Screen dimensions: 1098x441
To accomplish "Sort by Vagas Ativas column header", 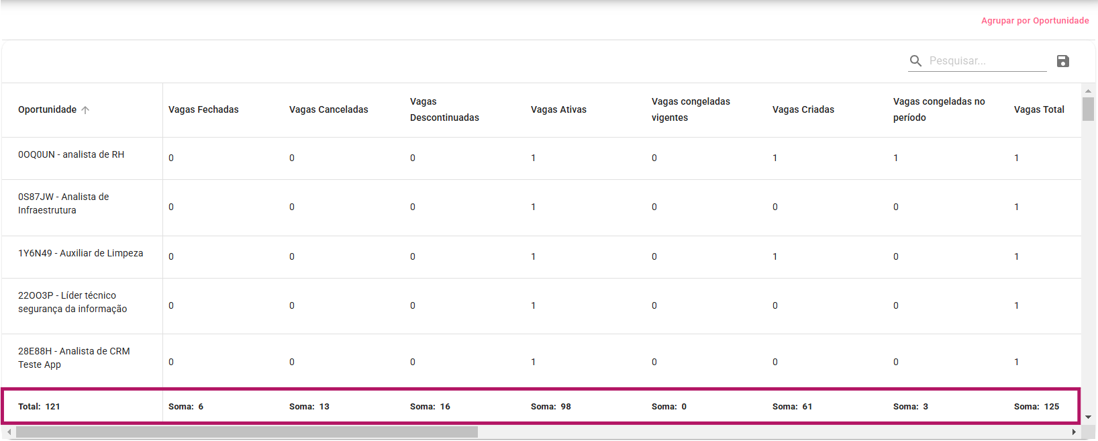I will [558, 109].
